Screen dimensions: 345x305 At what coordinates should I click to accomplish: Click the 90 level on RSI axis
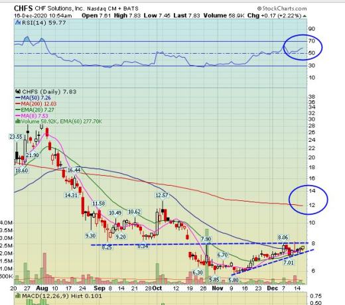click(x=312, y=29)
